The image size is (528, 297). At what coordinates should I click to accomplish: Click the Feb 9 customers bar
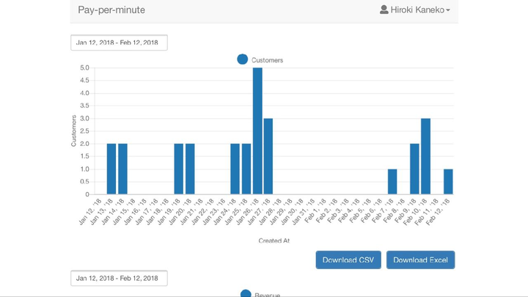[414, 169]
